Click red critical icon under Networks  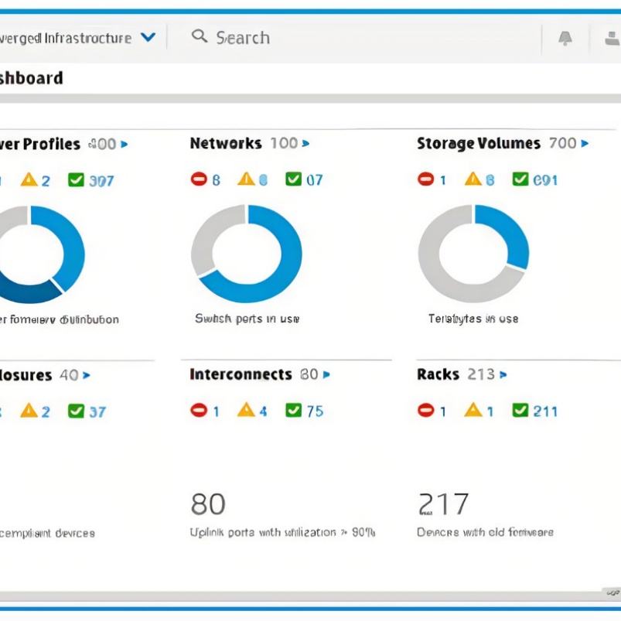tap(199, 179)
